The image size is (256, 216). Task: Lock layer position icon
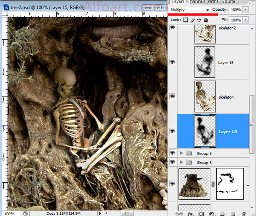click(x=199, y=20)
